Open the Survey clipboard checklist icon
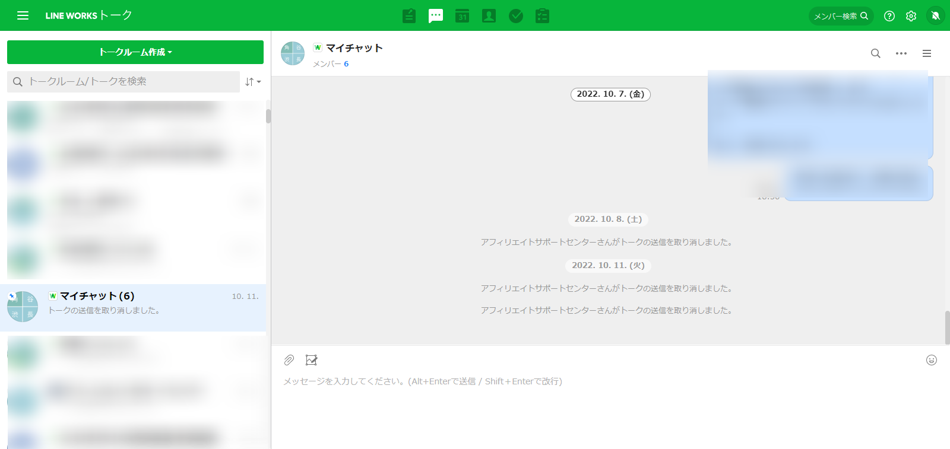950x449 pixels. coord(542,16)
